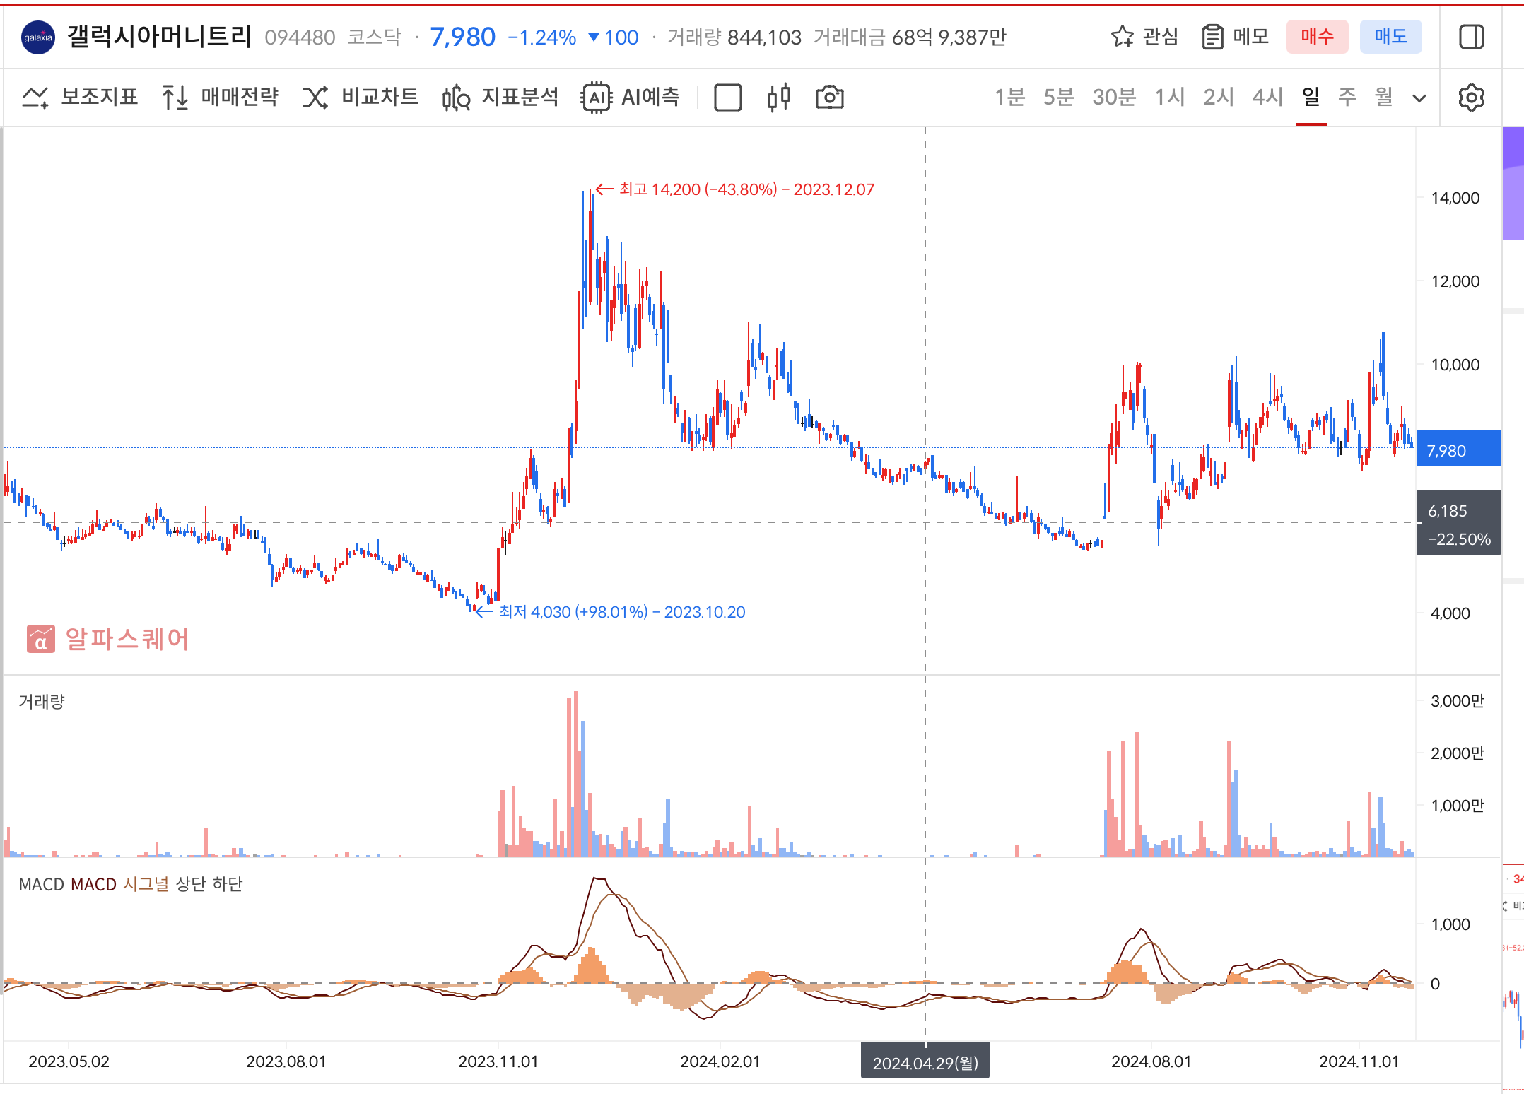Click the 2024.02.01 date axis label
1524x1094 pixels.
click(720, 1061)
